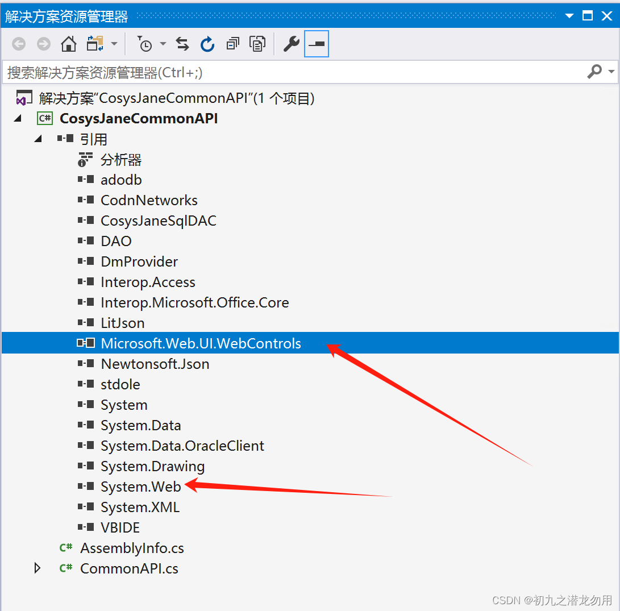This screenshot has width=620, height=611.
Task: Select the System.Drawing reference
Action: tap(153, 467)
